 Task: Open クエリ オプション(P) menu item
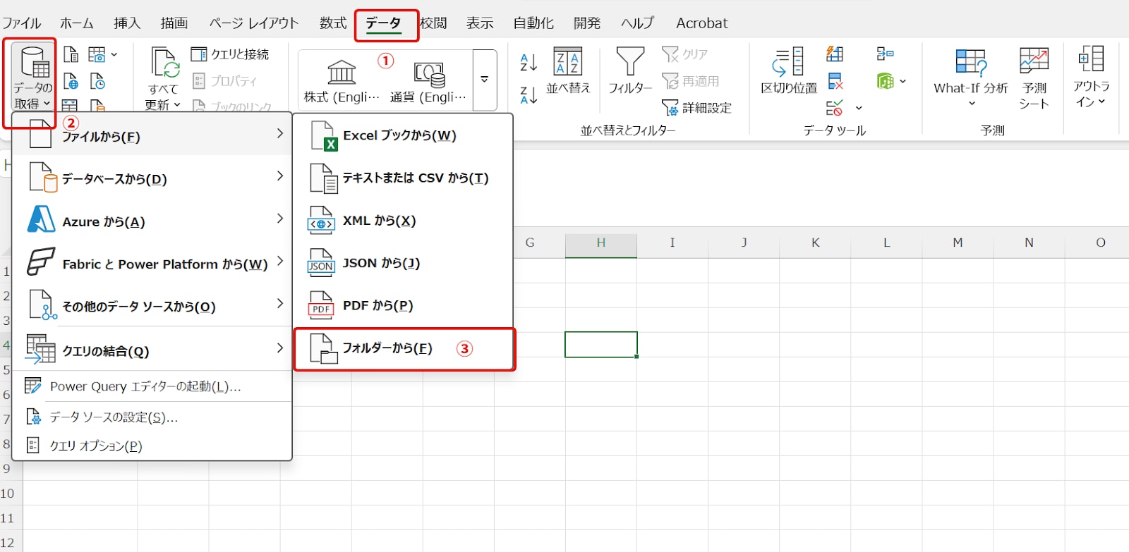pos(152,446)
